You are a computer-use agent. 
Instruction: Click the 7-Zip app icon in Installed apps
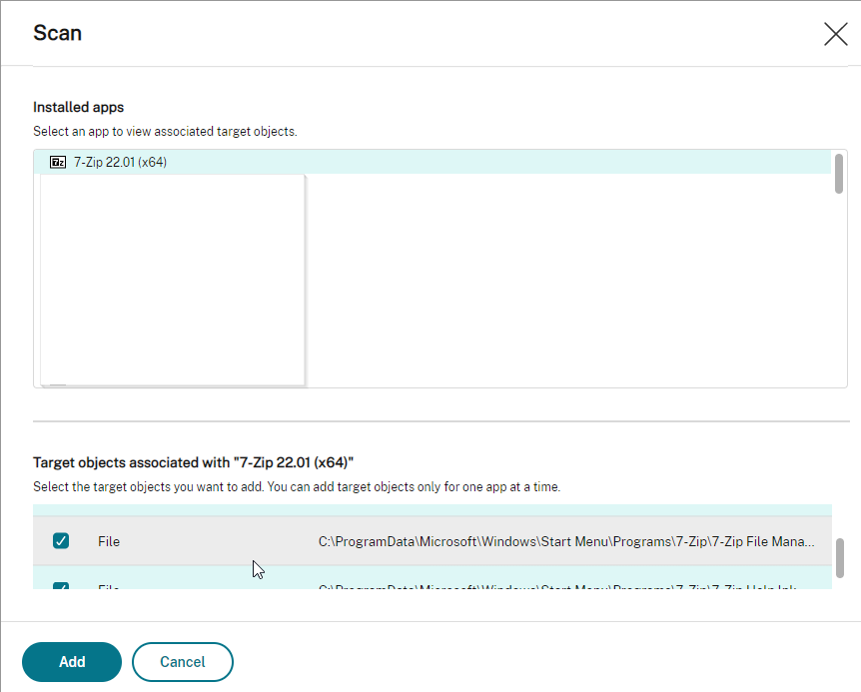58,162
